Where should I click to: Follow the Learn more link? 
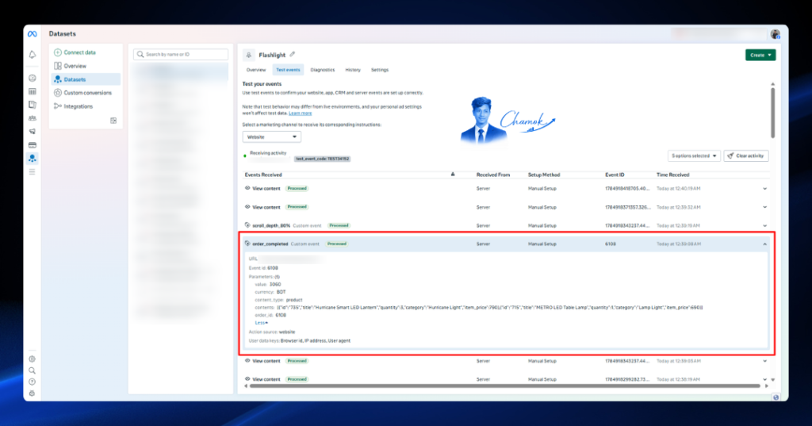pyautogui.click(x=301, y=113)
